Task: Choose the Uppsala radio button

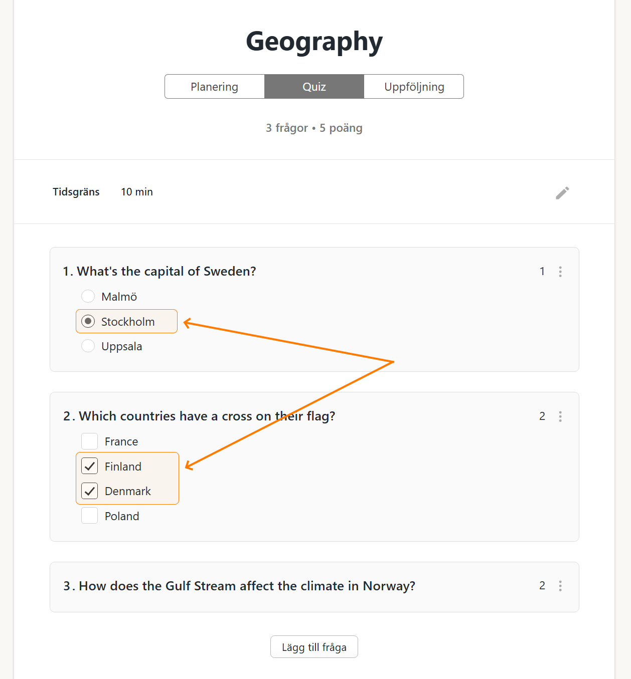Action: pos(88,346)
